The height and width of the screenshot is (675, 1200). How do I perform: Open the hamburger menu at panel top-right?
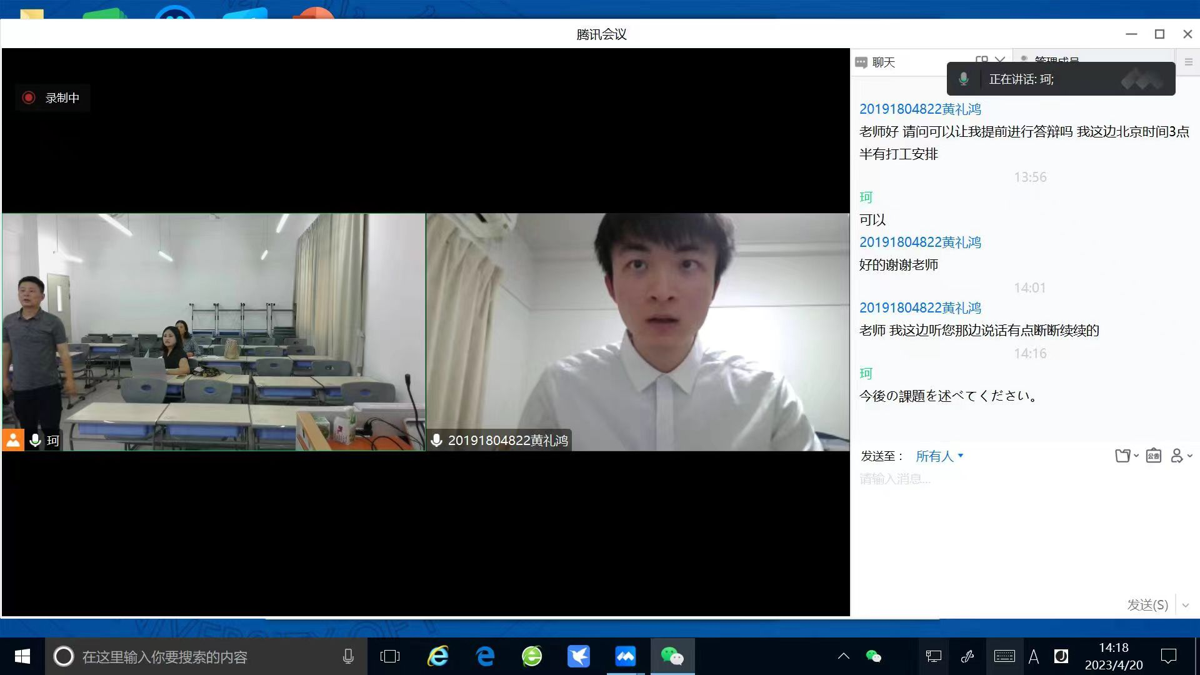[x=1188, y=62]
